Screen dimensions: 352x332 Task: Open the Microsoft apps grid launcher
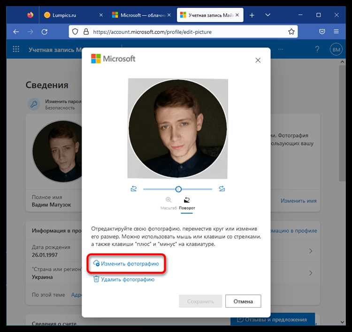click(16, 49)
